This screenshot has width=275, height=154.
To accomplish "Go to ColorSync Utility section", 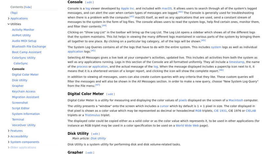I will (x=24, y=58).
